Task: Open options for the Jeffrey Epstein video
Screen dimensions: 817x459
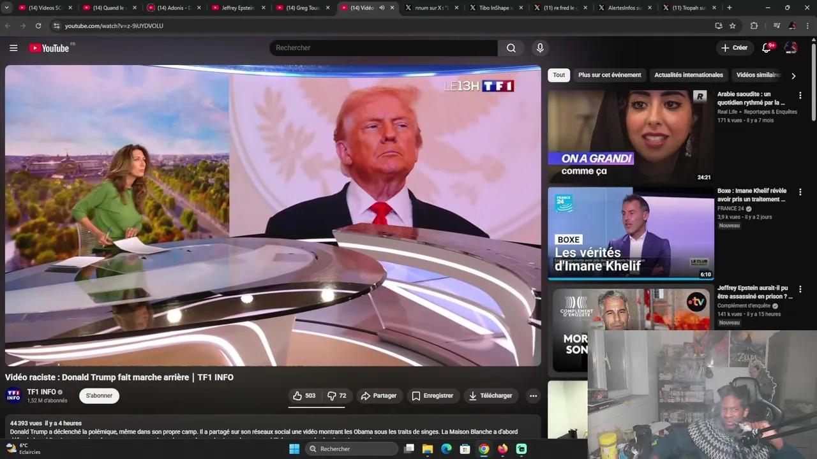Action: 800,289
